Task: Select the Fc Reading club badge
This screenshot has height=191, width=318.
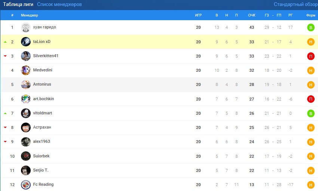Action: click(26, 184)
